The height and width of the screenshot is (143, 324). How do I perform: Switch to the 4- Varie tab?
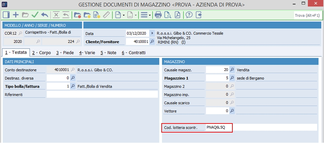tap(87, 52)
